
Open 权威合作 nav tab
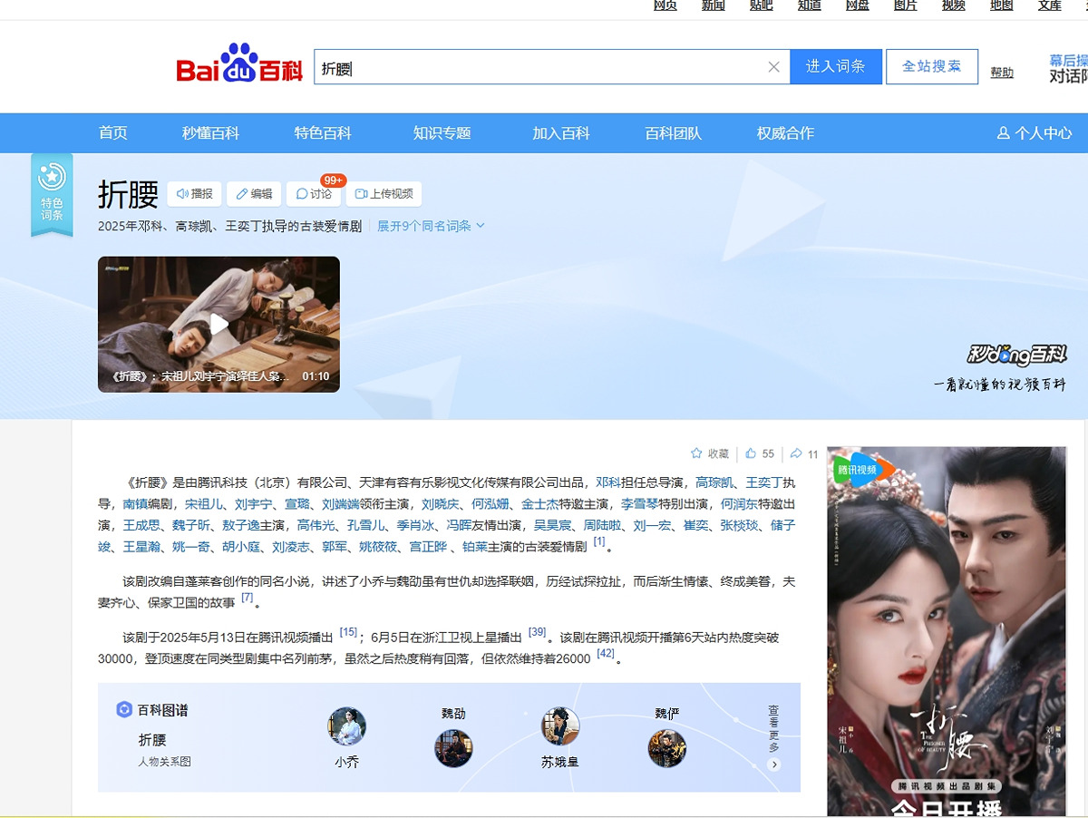(786, 133)
